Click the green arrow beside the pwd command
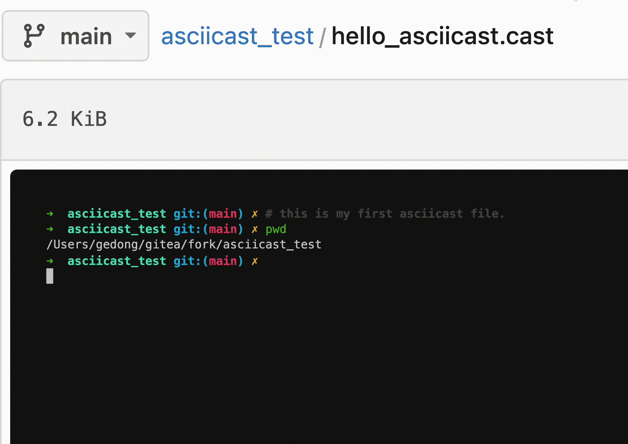This screenshot has height=444, width=628. tap(50, 229)
